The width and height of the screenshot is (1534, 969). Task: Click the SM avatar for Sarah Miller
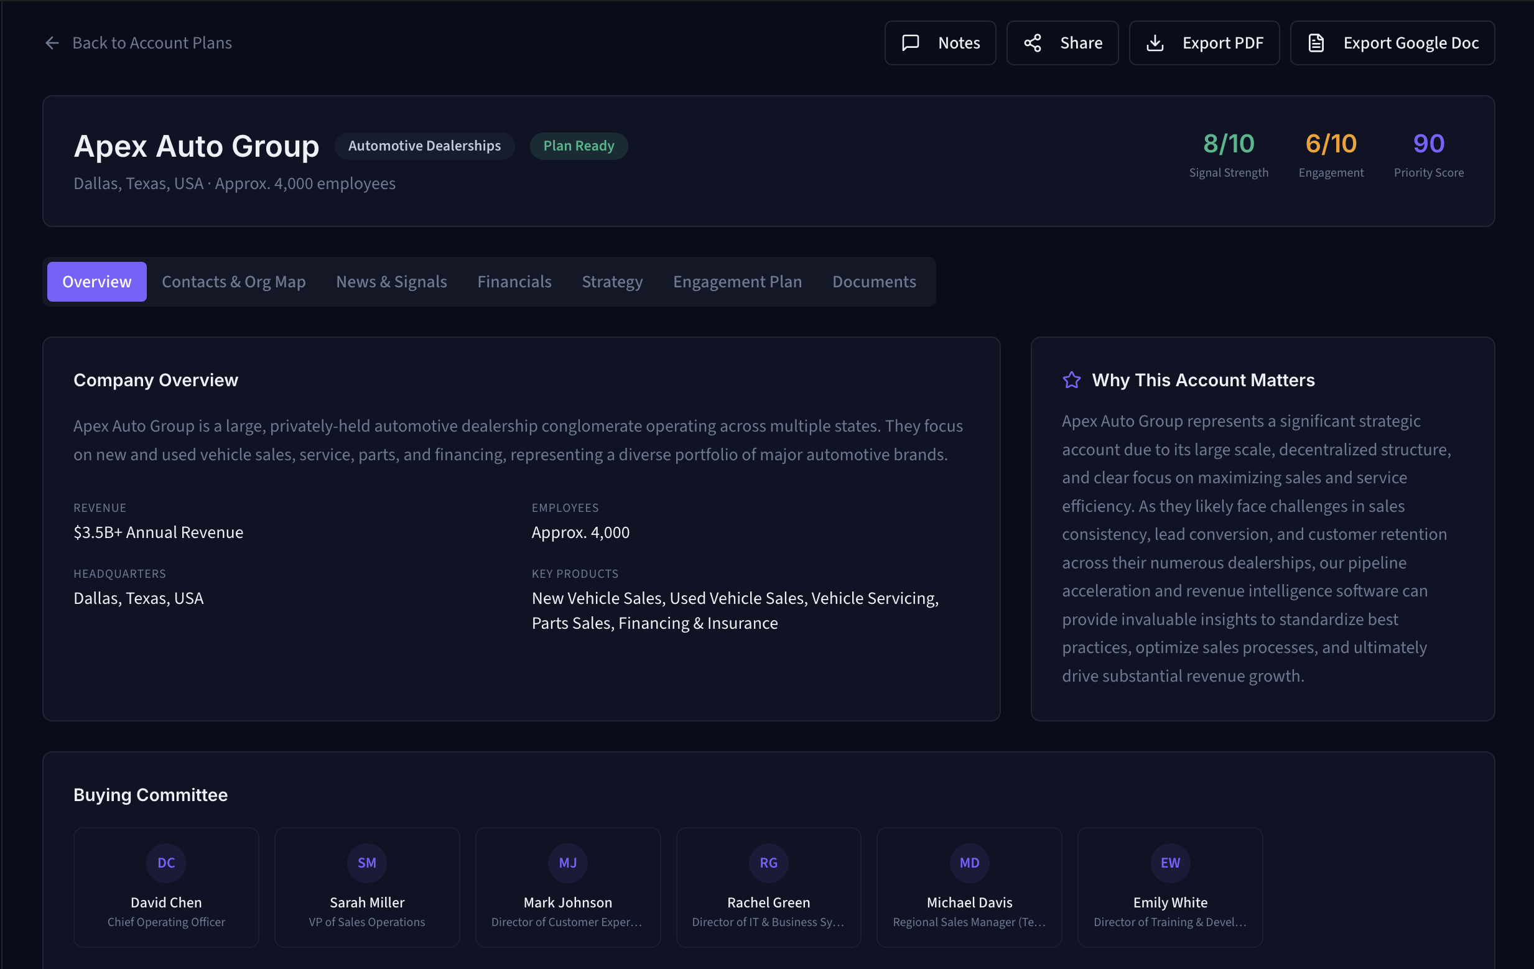click(x=366, y=862)
